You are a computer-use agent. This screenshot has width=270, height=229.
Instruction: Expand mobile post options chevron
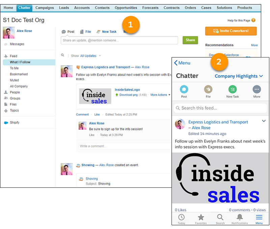264,121
